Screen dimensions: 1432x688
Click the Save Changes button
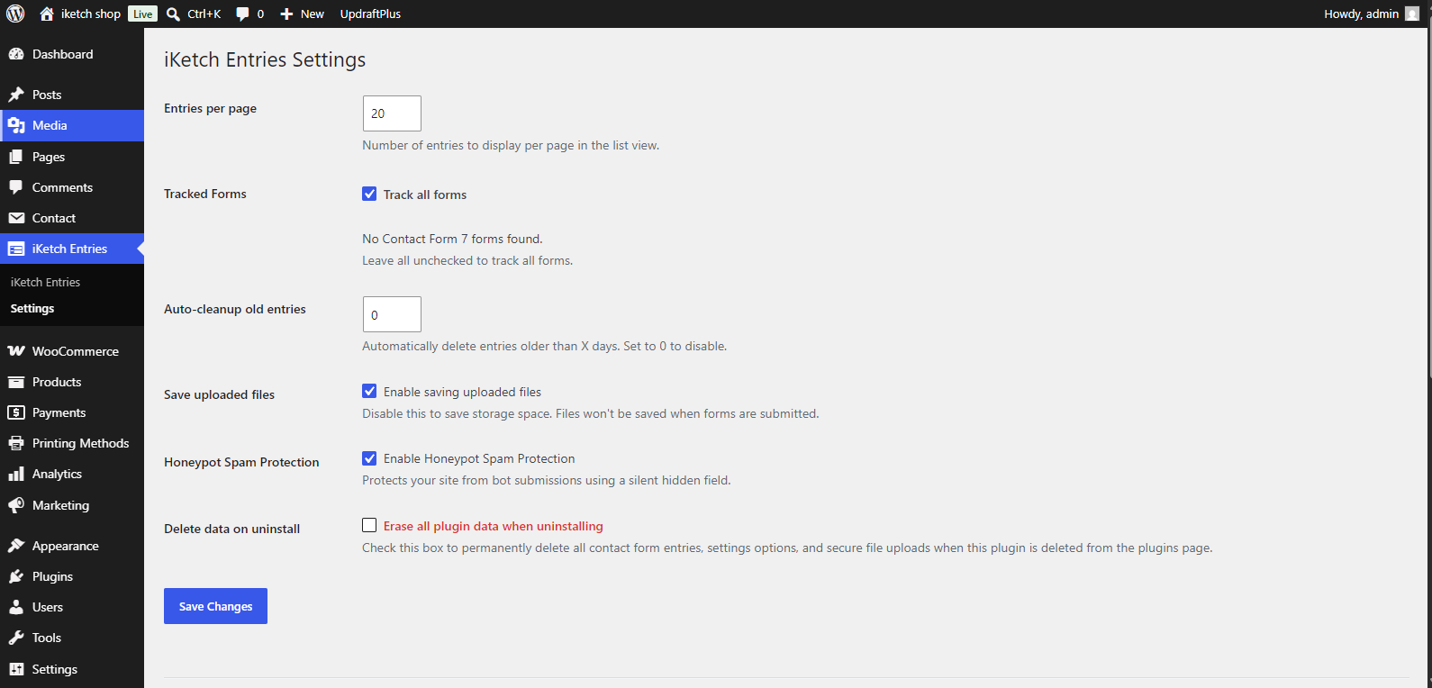coord(215,606)
